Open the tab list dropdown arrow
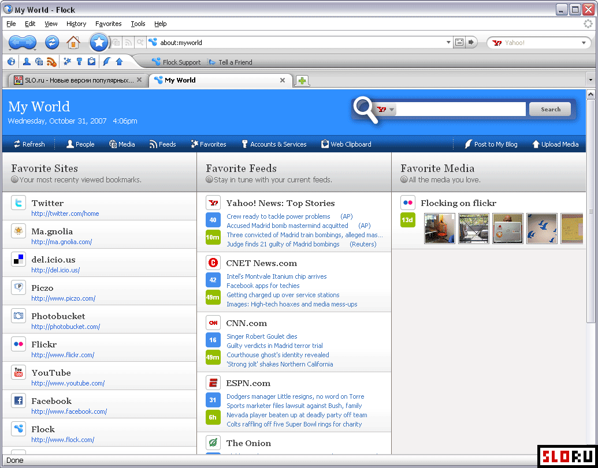This screenshot has width=598, height=468. pos(591,80)
